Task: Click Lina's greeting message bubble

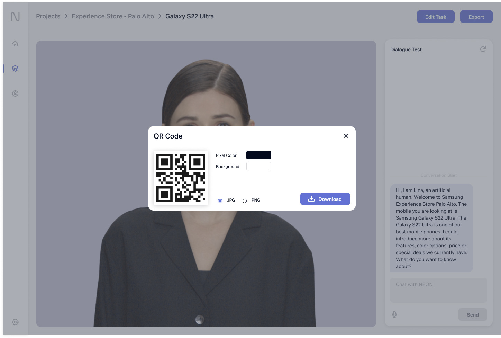Action: click(432, 228)
